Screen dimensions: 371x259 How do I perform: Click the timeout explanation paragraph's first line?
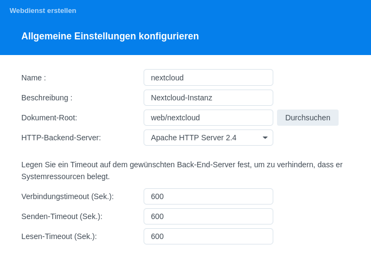pyautogui.click(x=182, y=165)
